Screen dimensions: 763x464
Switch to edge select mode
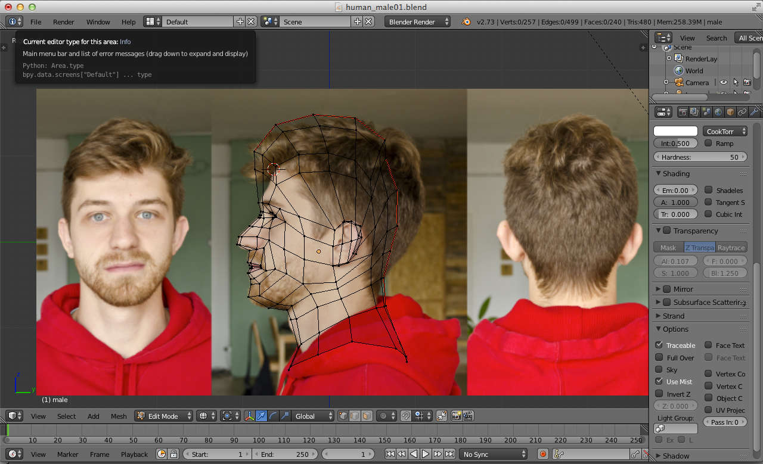[355, 416]
